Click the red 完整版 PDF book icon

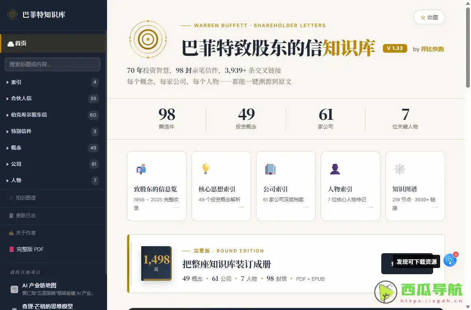(12, 249)
